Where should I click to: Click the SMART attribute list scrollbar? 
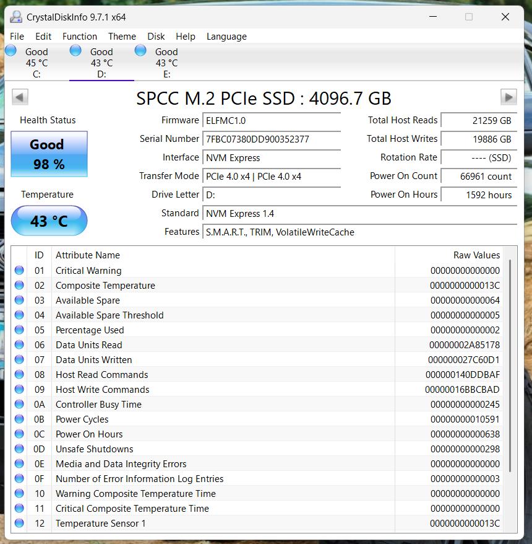[x=510, y=366]
